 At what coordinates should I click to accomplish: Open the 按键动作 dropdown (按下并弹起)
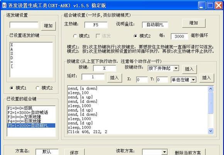point(176,68)
